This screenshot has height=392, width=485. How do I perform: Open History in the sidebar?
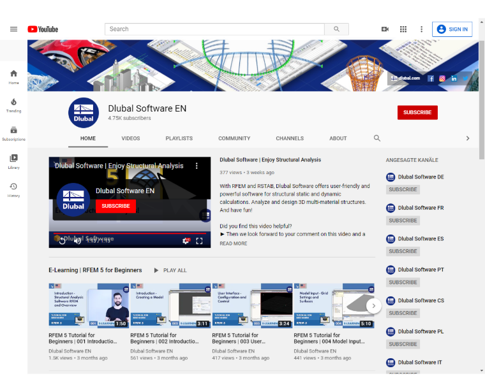point(13,190)
